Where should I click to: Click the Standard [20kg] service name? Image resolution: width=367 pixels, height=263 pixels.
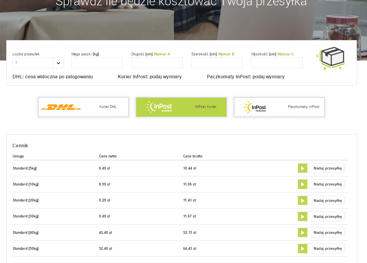(25, 200)
